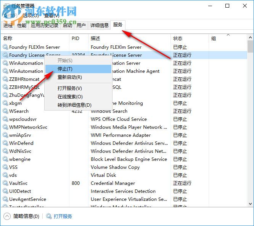This screenshot has width=254, height=226.
Task: Choose 转到详细信息(D) in the context menu
Action: (x=78, y=105)
